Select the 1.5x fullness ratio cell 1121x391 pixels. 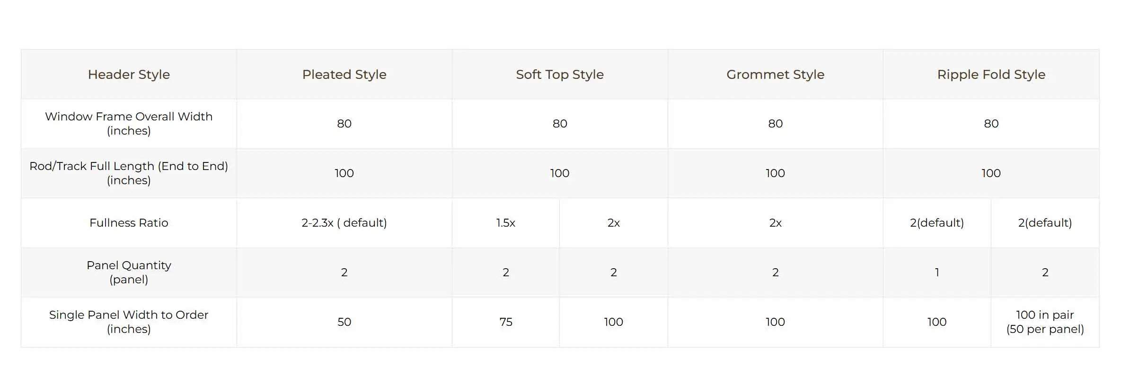(505, 223)
